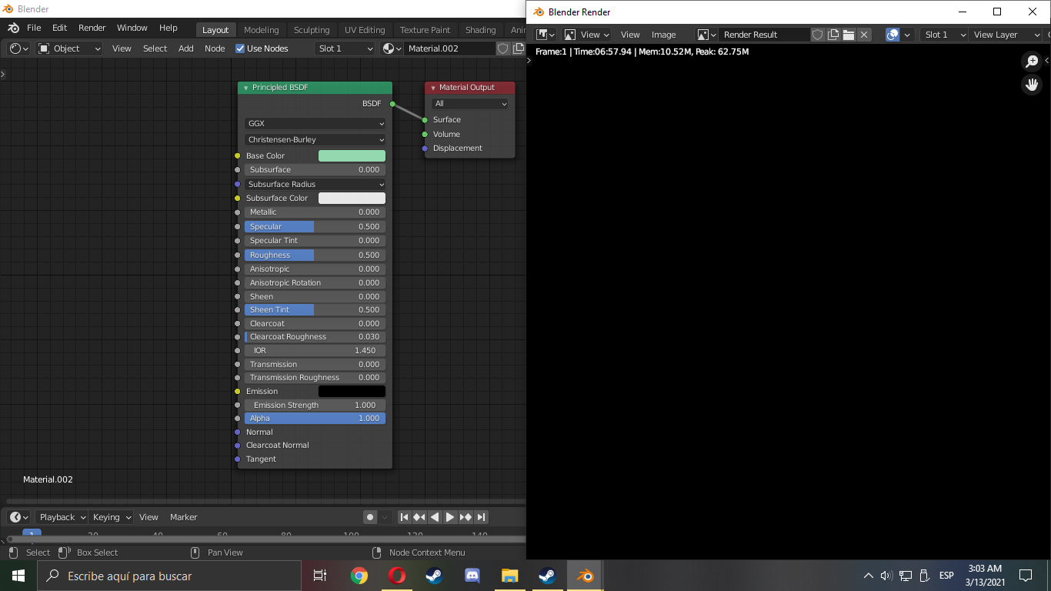The width and height of the screenshot is (1051, 591).
Task: Open the Material Output target dropdown showing All
Action: pyautogui.click(x=470, y=104)
